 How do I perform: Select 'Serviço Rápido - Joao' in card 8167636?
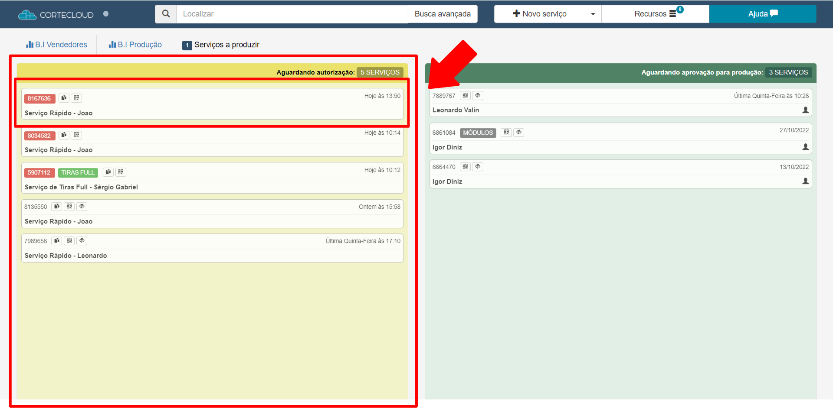[59, 113]
